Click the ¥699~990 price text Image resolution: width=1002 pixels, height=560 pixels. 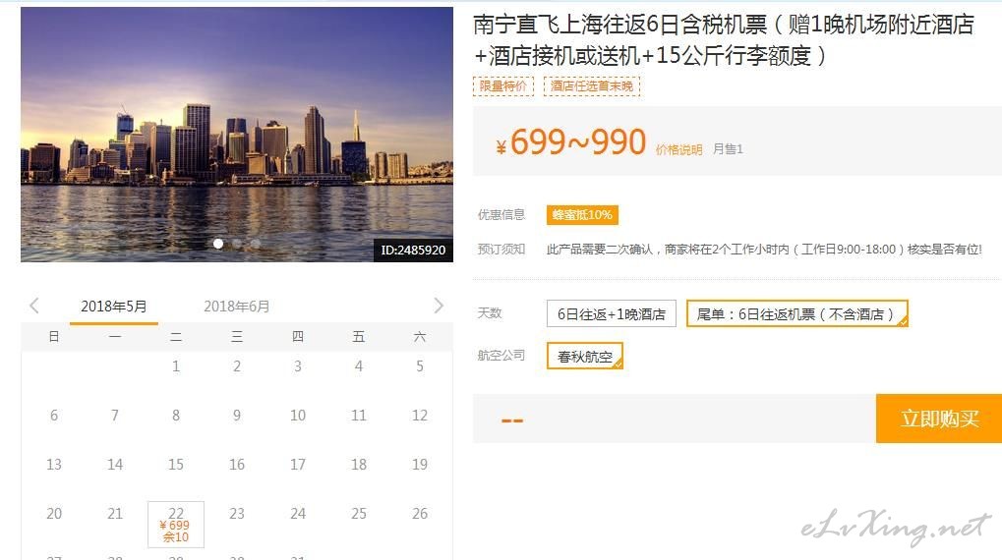571,141
